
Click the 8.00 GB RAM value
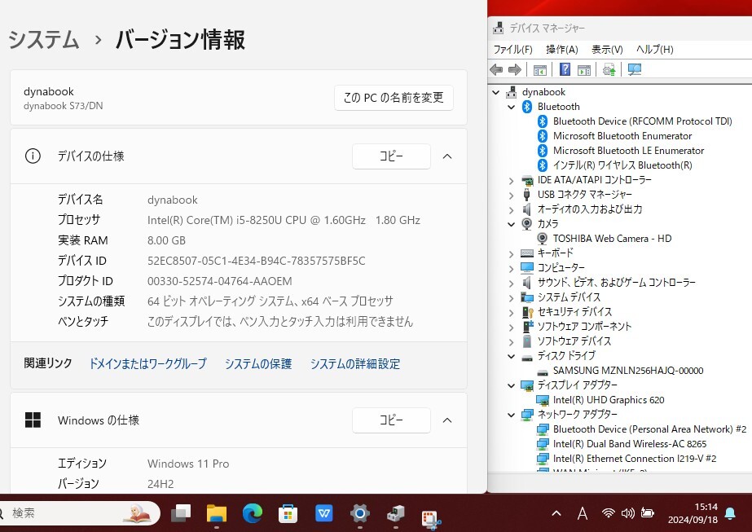tap(166, 240)
